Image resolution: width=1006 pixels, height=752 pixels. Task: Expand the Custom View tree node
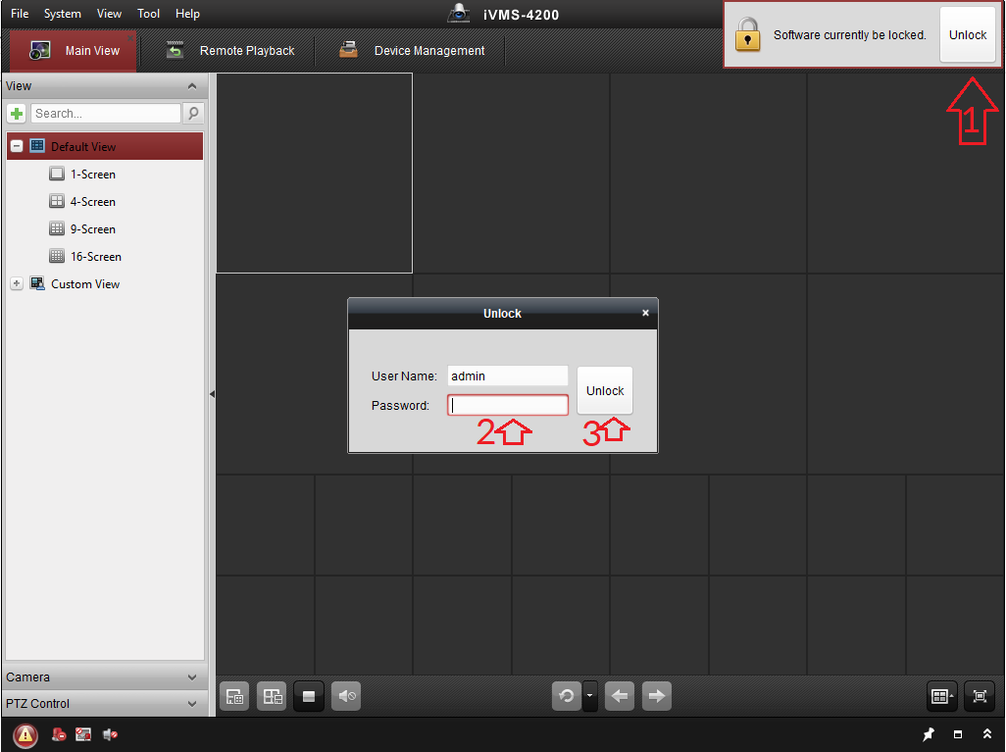[17, 284]
